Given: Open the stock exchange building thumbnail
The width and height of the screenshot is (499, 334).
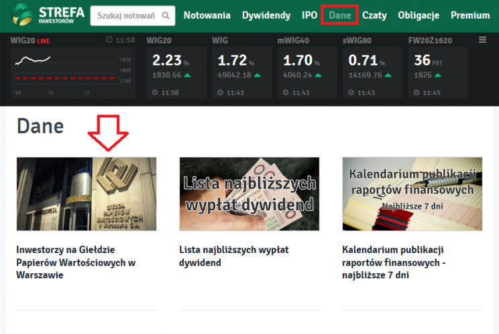Looking at the screenshot, I should (x=87, y=194).
